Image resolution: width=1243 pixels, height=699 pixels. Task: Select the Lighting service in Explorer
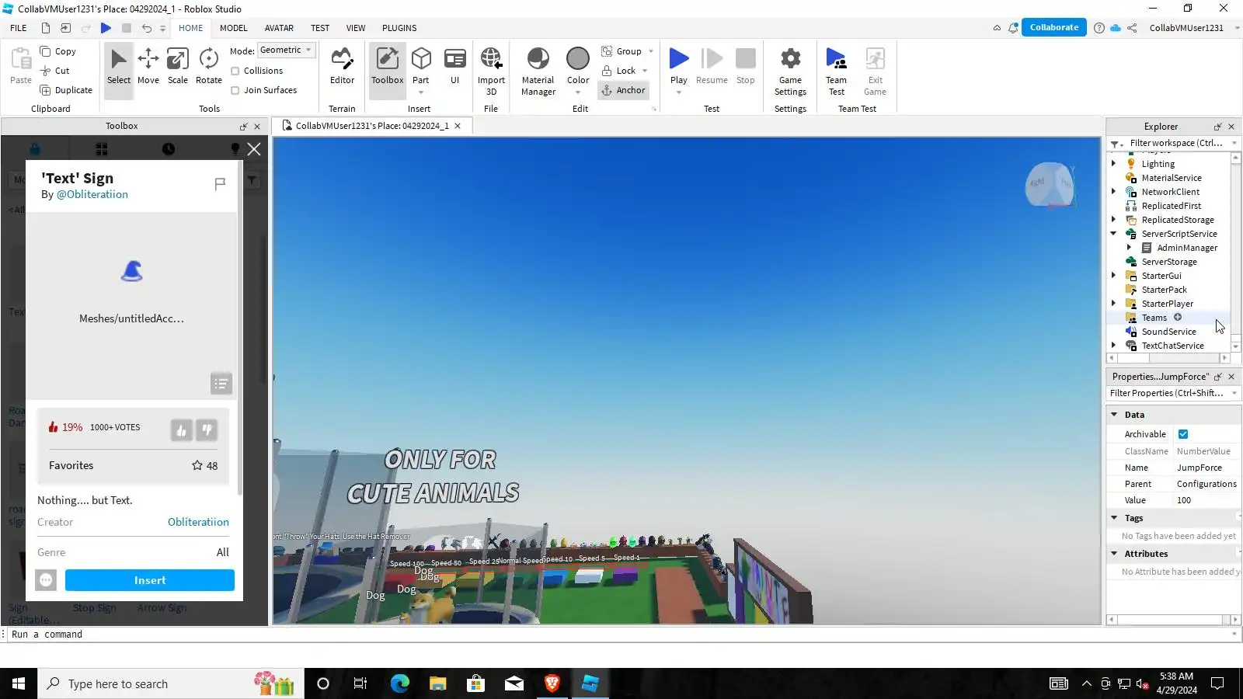pos(1158,164)
